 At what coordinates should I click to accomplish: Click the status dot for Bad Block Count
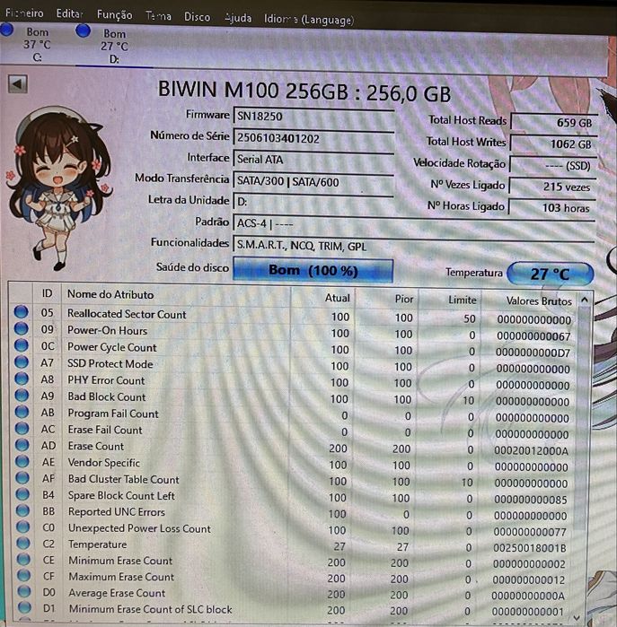(22, 395)
